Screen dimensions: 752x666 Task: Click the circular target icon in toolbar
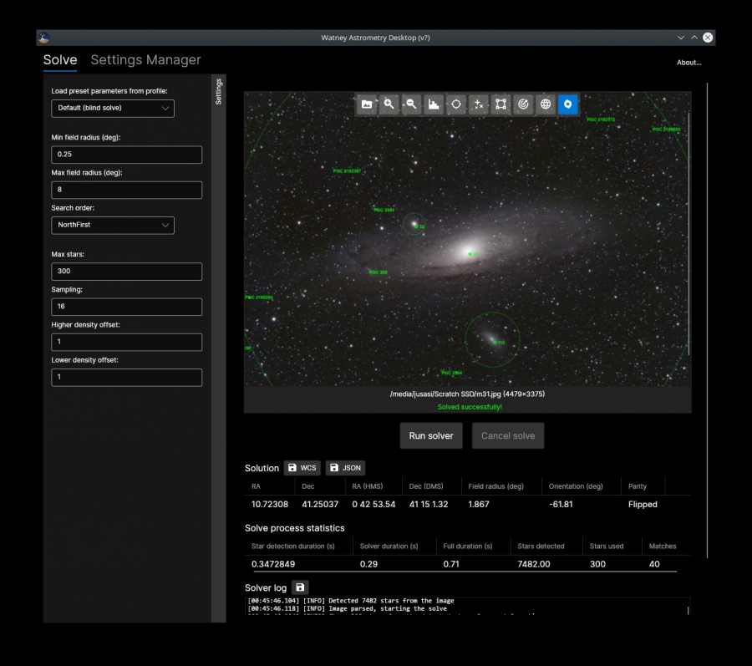point(524,104)
